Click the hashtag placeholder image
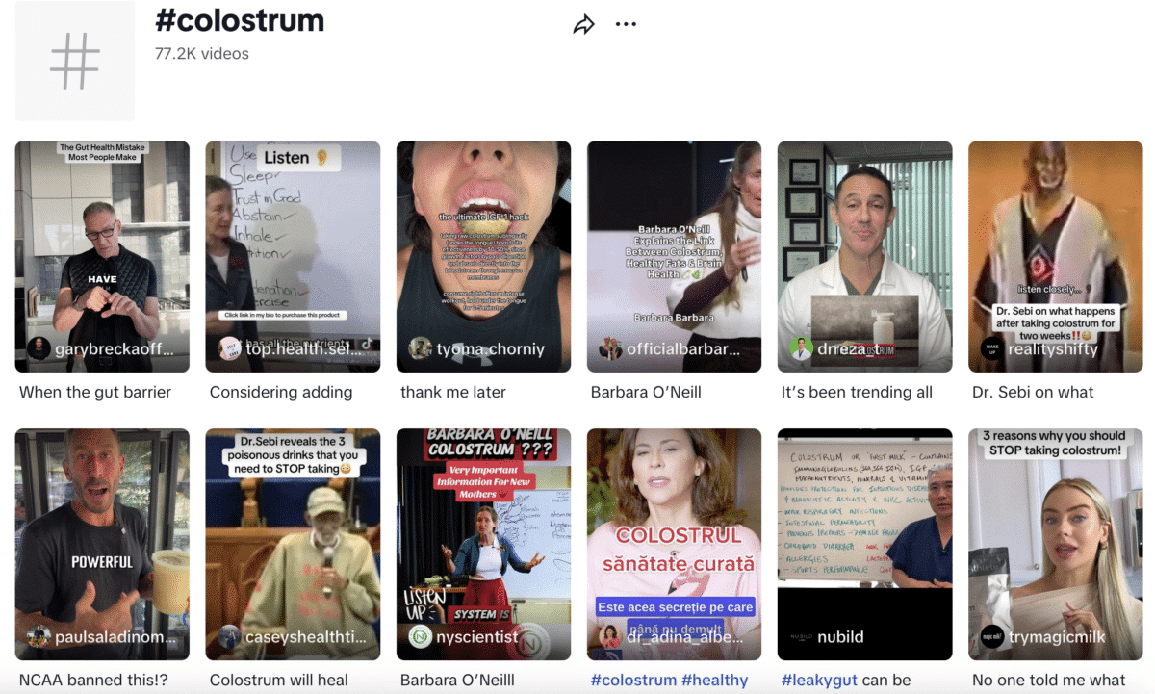 pos(75,62)
